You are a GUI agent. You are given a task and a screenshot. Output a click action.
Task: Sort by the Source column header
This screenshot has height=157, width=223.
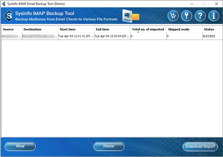[12, 29]
